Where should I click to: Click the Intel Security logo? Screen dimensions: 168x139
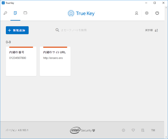tap(83, 130)
